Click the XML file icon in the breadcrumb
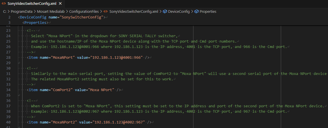 [106, 12]
